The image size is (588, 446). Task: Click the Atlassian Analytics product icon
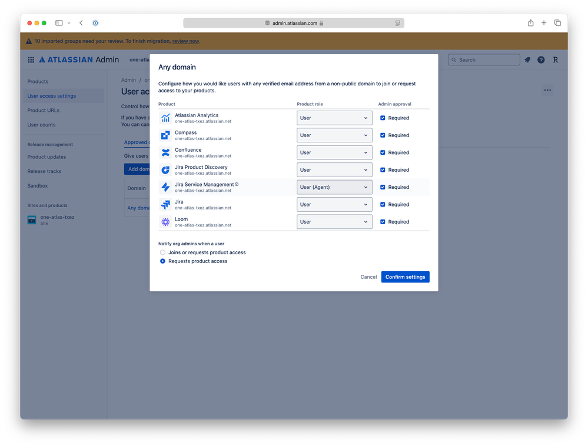pyautogui.click(x=165, y=118)
